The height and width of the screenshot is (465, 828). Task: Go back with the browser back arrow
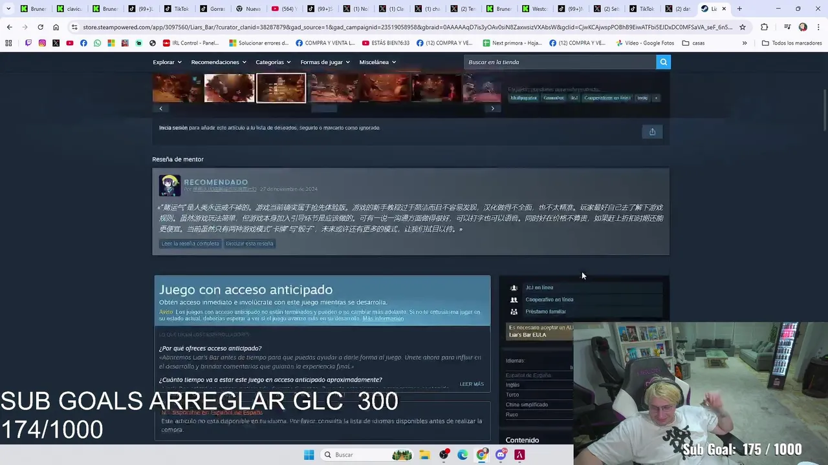point(9,27)
